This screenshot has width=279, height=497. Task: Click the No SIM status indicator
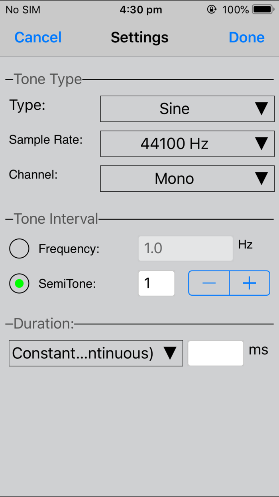(23, 9)
